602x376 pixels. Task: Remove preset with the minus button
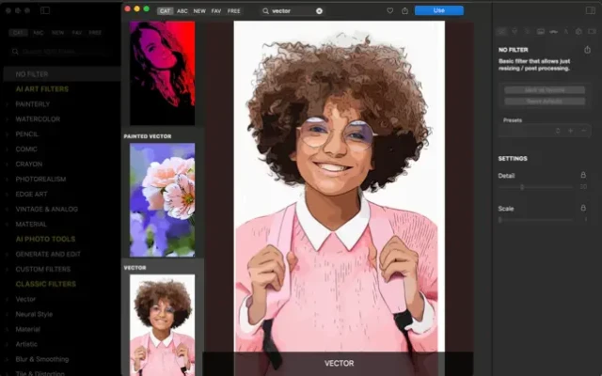point(584,131)
